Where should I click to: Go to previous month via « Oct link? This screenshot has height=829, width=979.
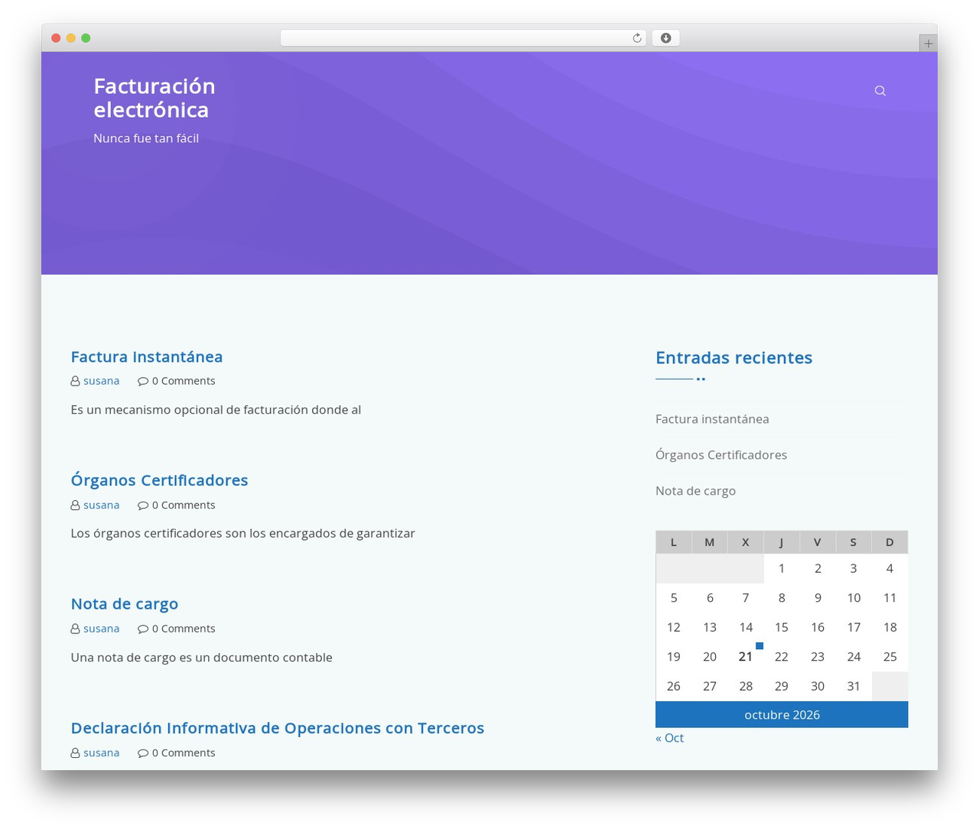(x=669, y=738)
